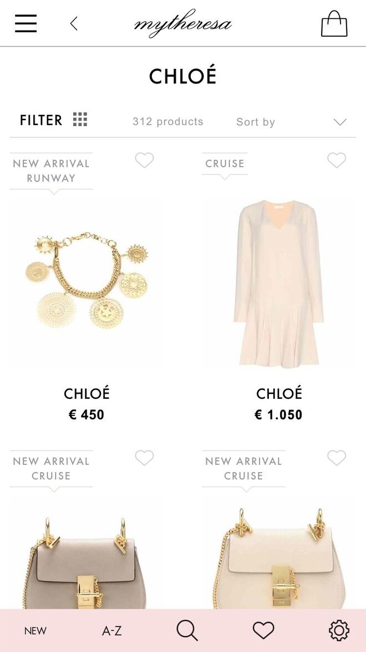Add the cream dress to wishlist
This screenshot has width=366, height=652.
pyautogui.click(x=337, y=161)
